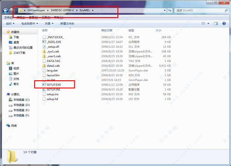Click the _sys1.cab archive icon

pyautogui.click(x=44, y=51)
